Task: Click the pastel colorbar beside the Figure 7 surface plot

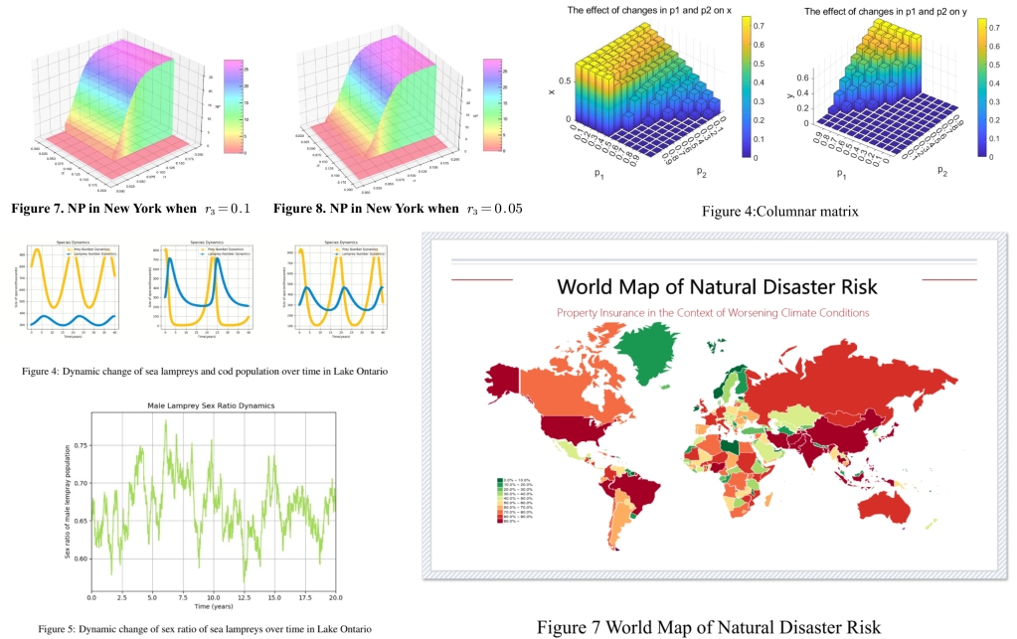Action: click(x=231, y=105)
